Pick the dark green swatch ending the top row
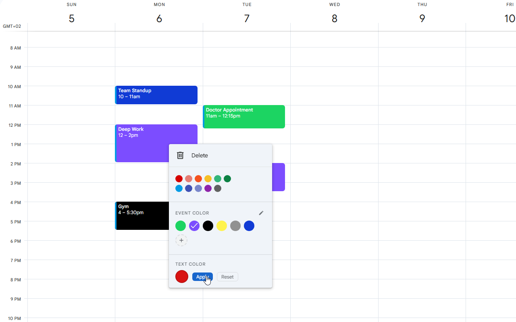The image size is (516, 322). [x=227, y=179]
